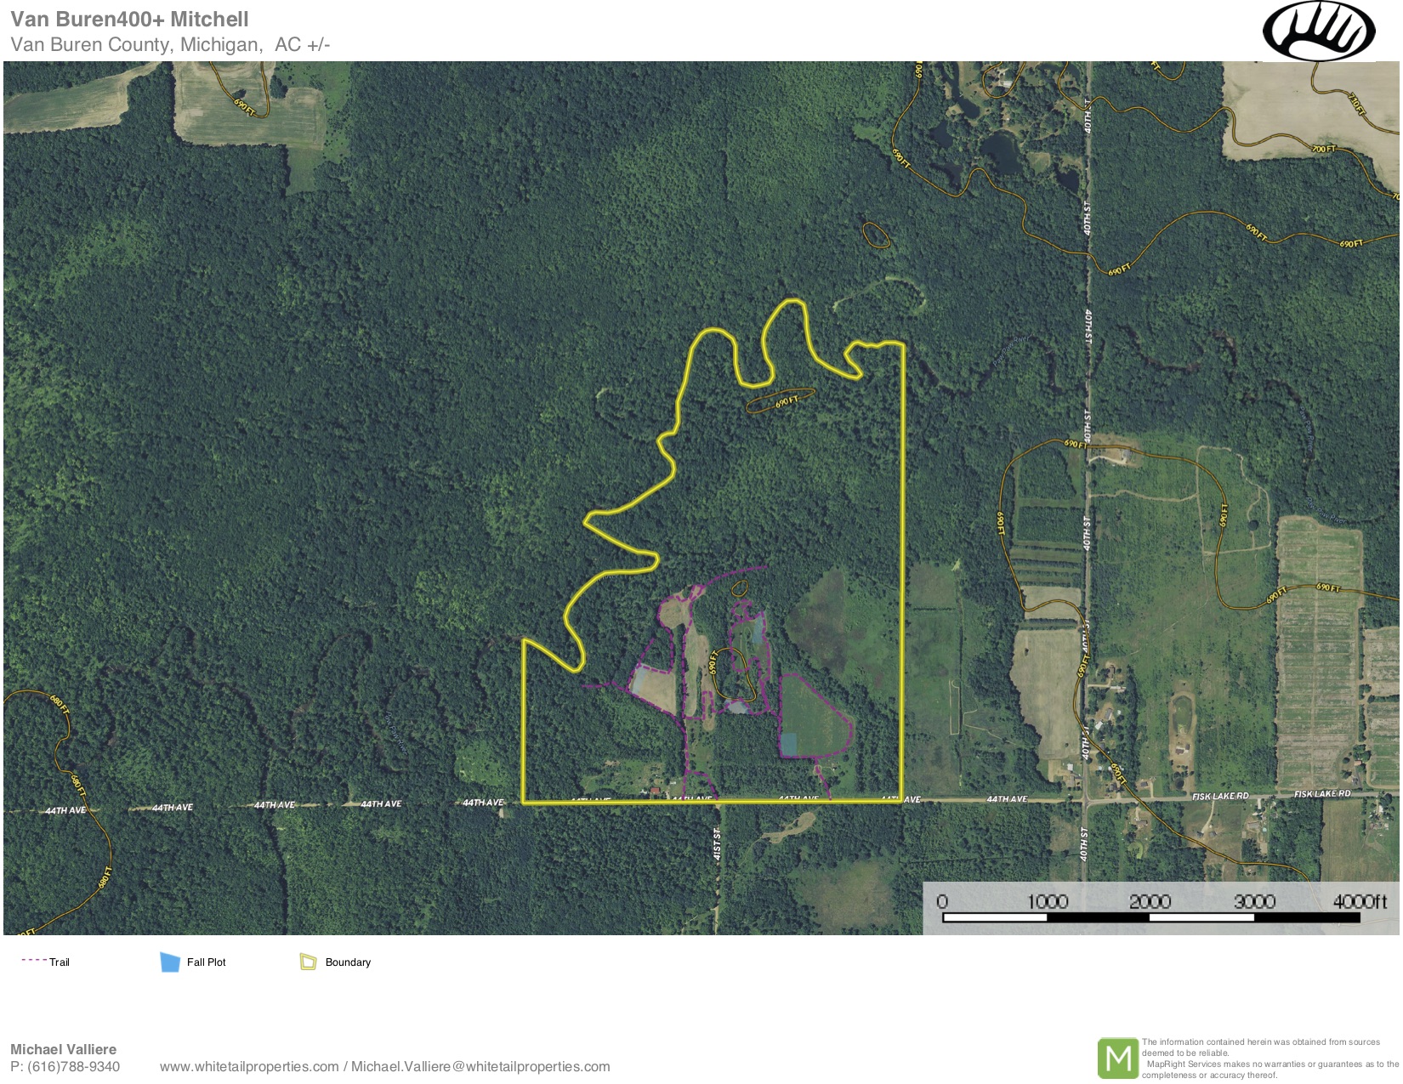Click the Fall Plot legend text
1403x1084 pixels.
(x=207, y=962)
